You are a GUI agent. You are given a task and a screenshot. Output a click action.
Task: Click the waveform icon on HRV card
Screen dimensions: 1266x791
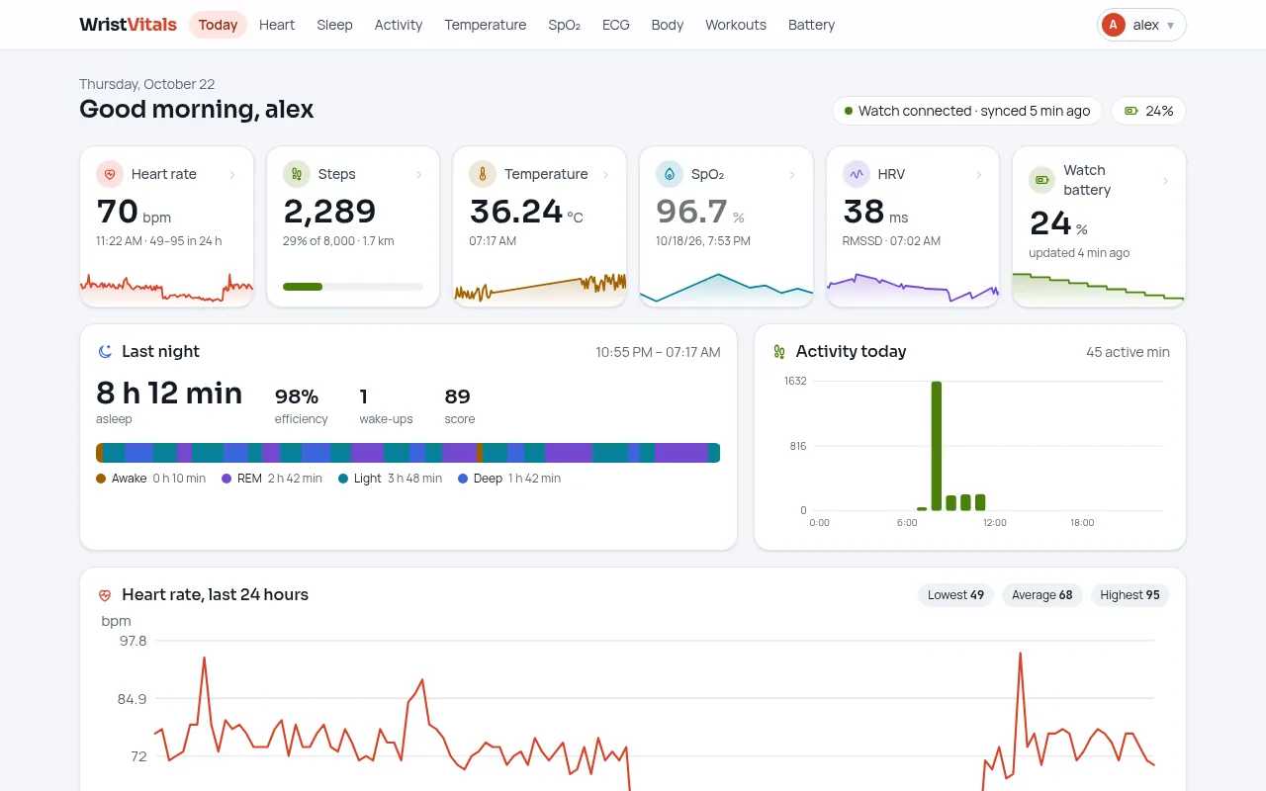click(x=856, y=174)
